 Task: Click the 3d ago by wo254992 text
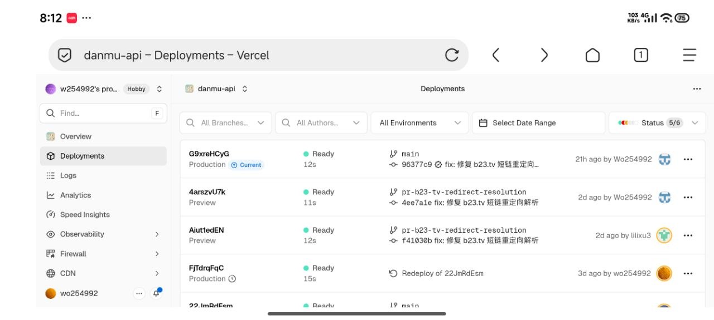tap(614, 273)
